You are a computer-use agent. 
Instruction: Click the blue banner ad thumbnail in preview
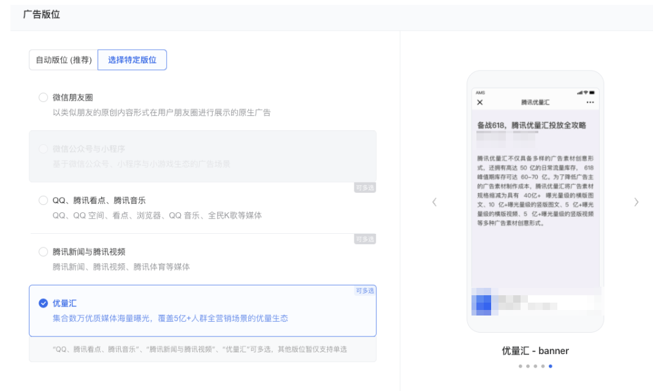point(481,302)
